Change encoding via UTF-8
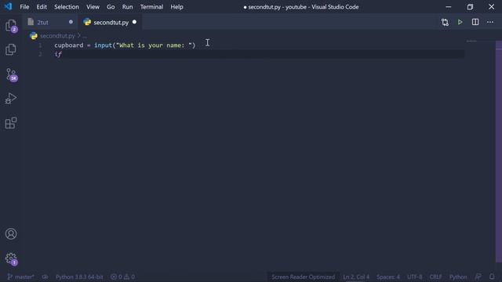The height and width of the screenshot is (282, 502). [415, 277]
